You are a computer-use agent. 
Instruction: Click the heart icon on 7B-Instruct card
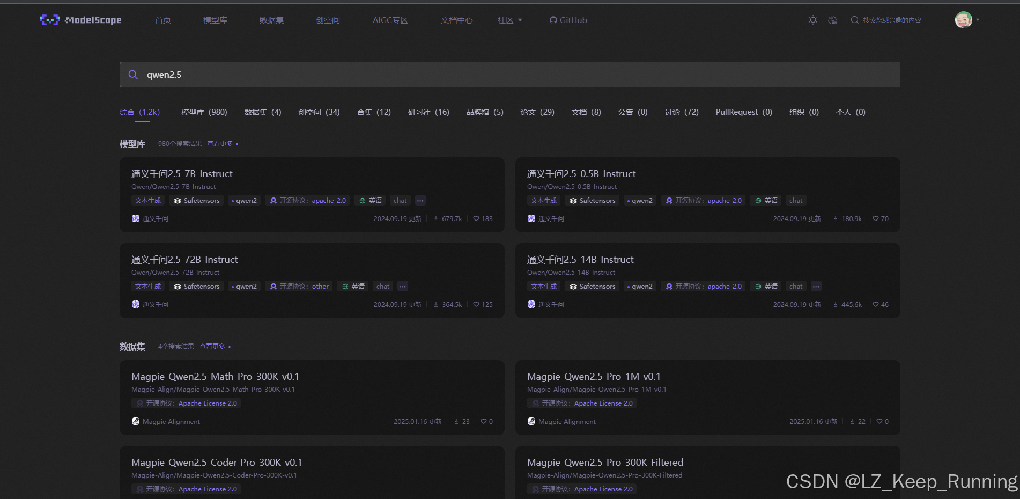click(476, 218)
